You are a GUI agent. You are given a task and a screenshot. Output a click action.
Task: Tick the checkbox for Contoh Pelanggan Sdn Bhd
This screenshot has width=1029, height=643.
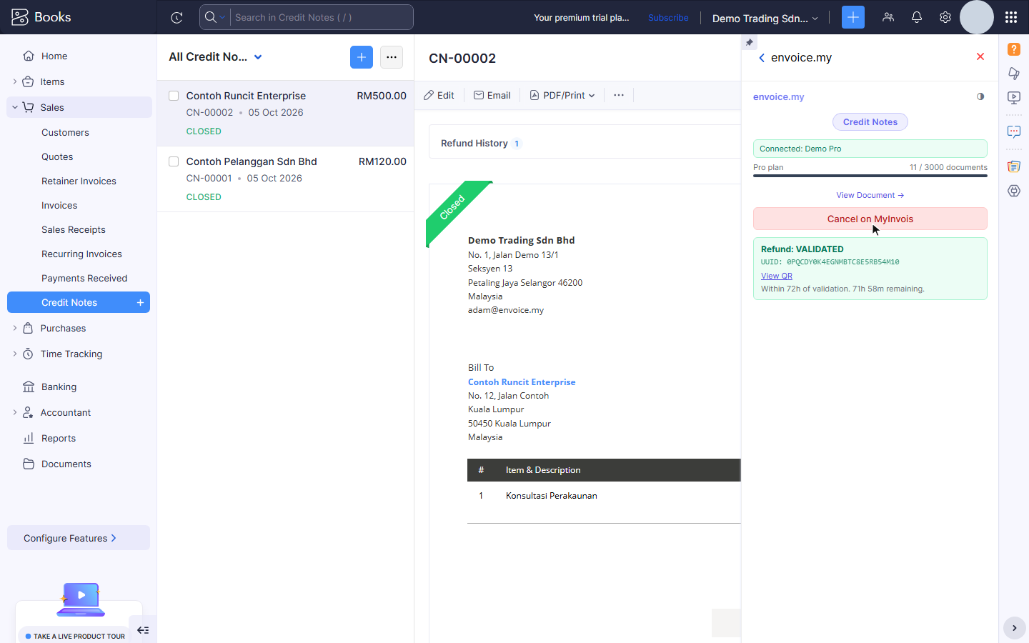(174, 161)
